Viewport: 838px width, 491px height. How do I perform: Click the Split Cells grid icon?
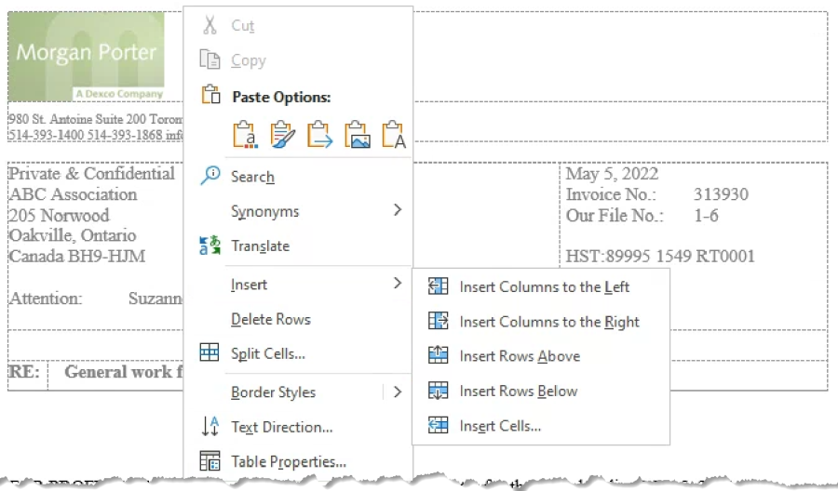click(x=209, y=352)
